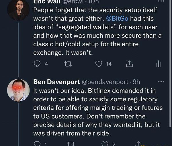Click the Ben Davenport display name
The width and height of the screenshot is (172, 146).
(56, 82)
